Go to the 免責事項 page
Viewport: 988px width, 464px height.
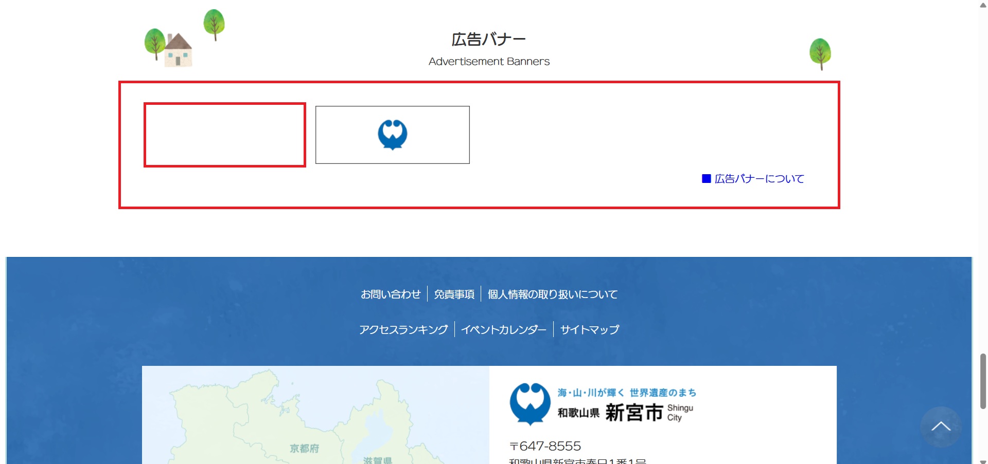click(454, 294)
